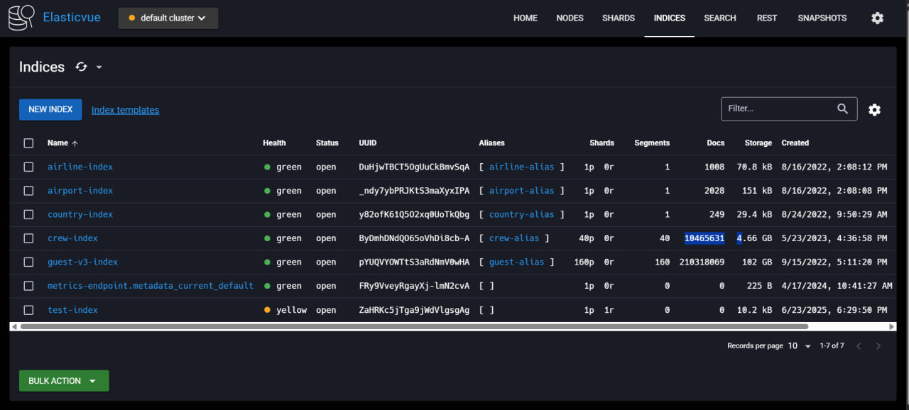Open the country-index link

click(80, 214)
